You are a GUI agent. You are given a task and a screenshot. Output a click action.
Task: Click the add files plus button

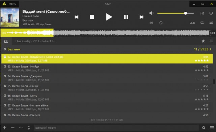[x=5, y=128]
